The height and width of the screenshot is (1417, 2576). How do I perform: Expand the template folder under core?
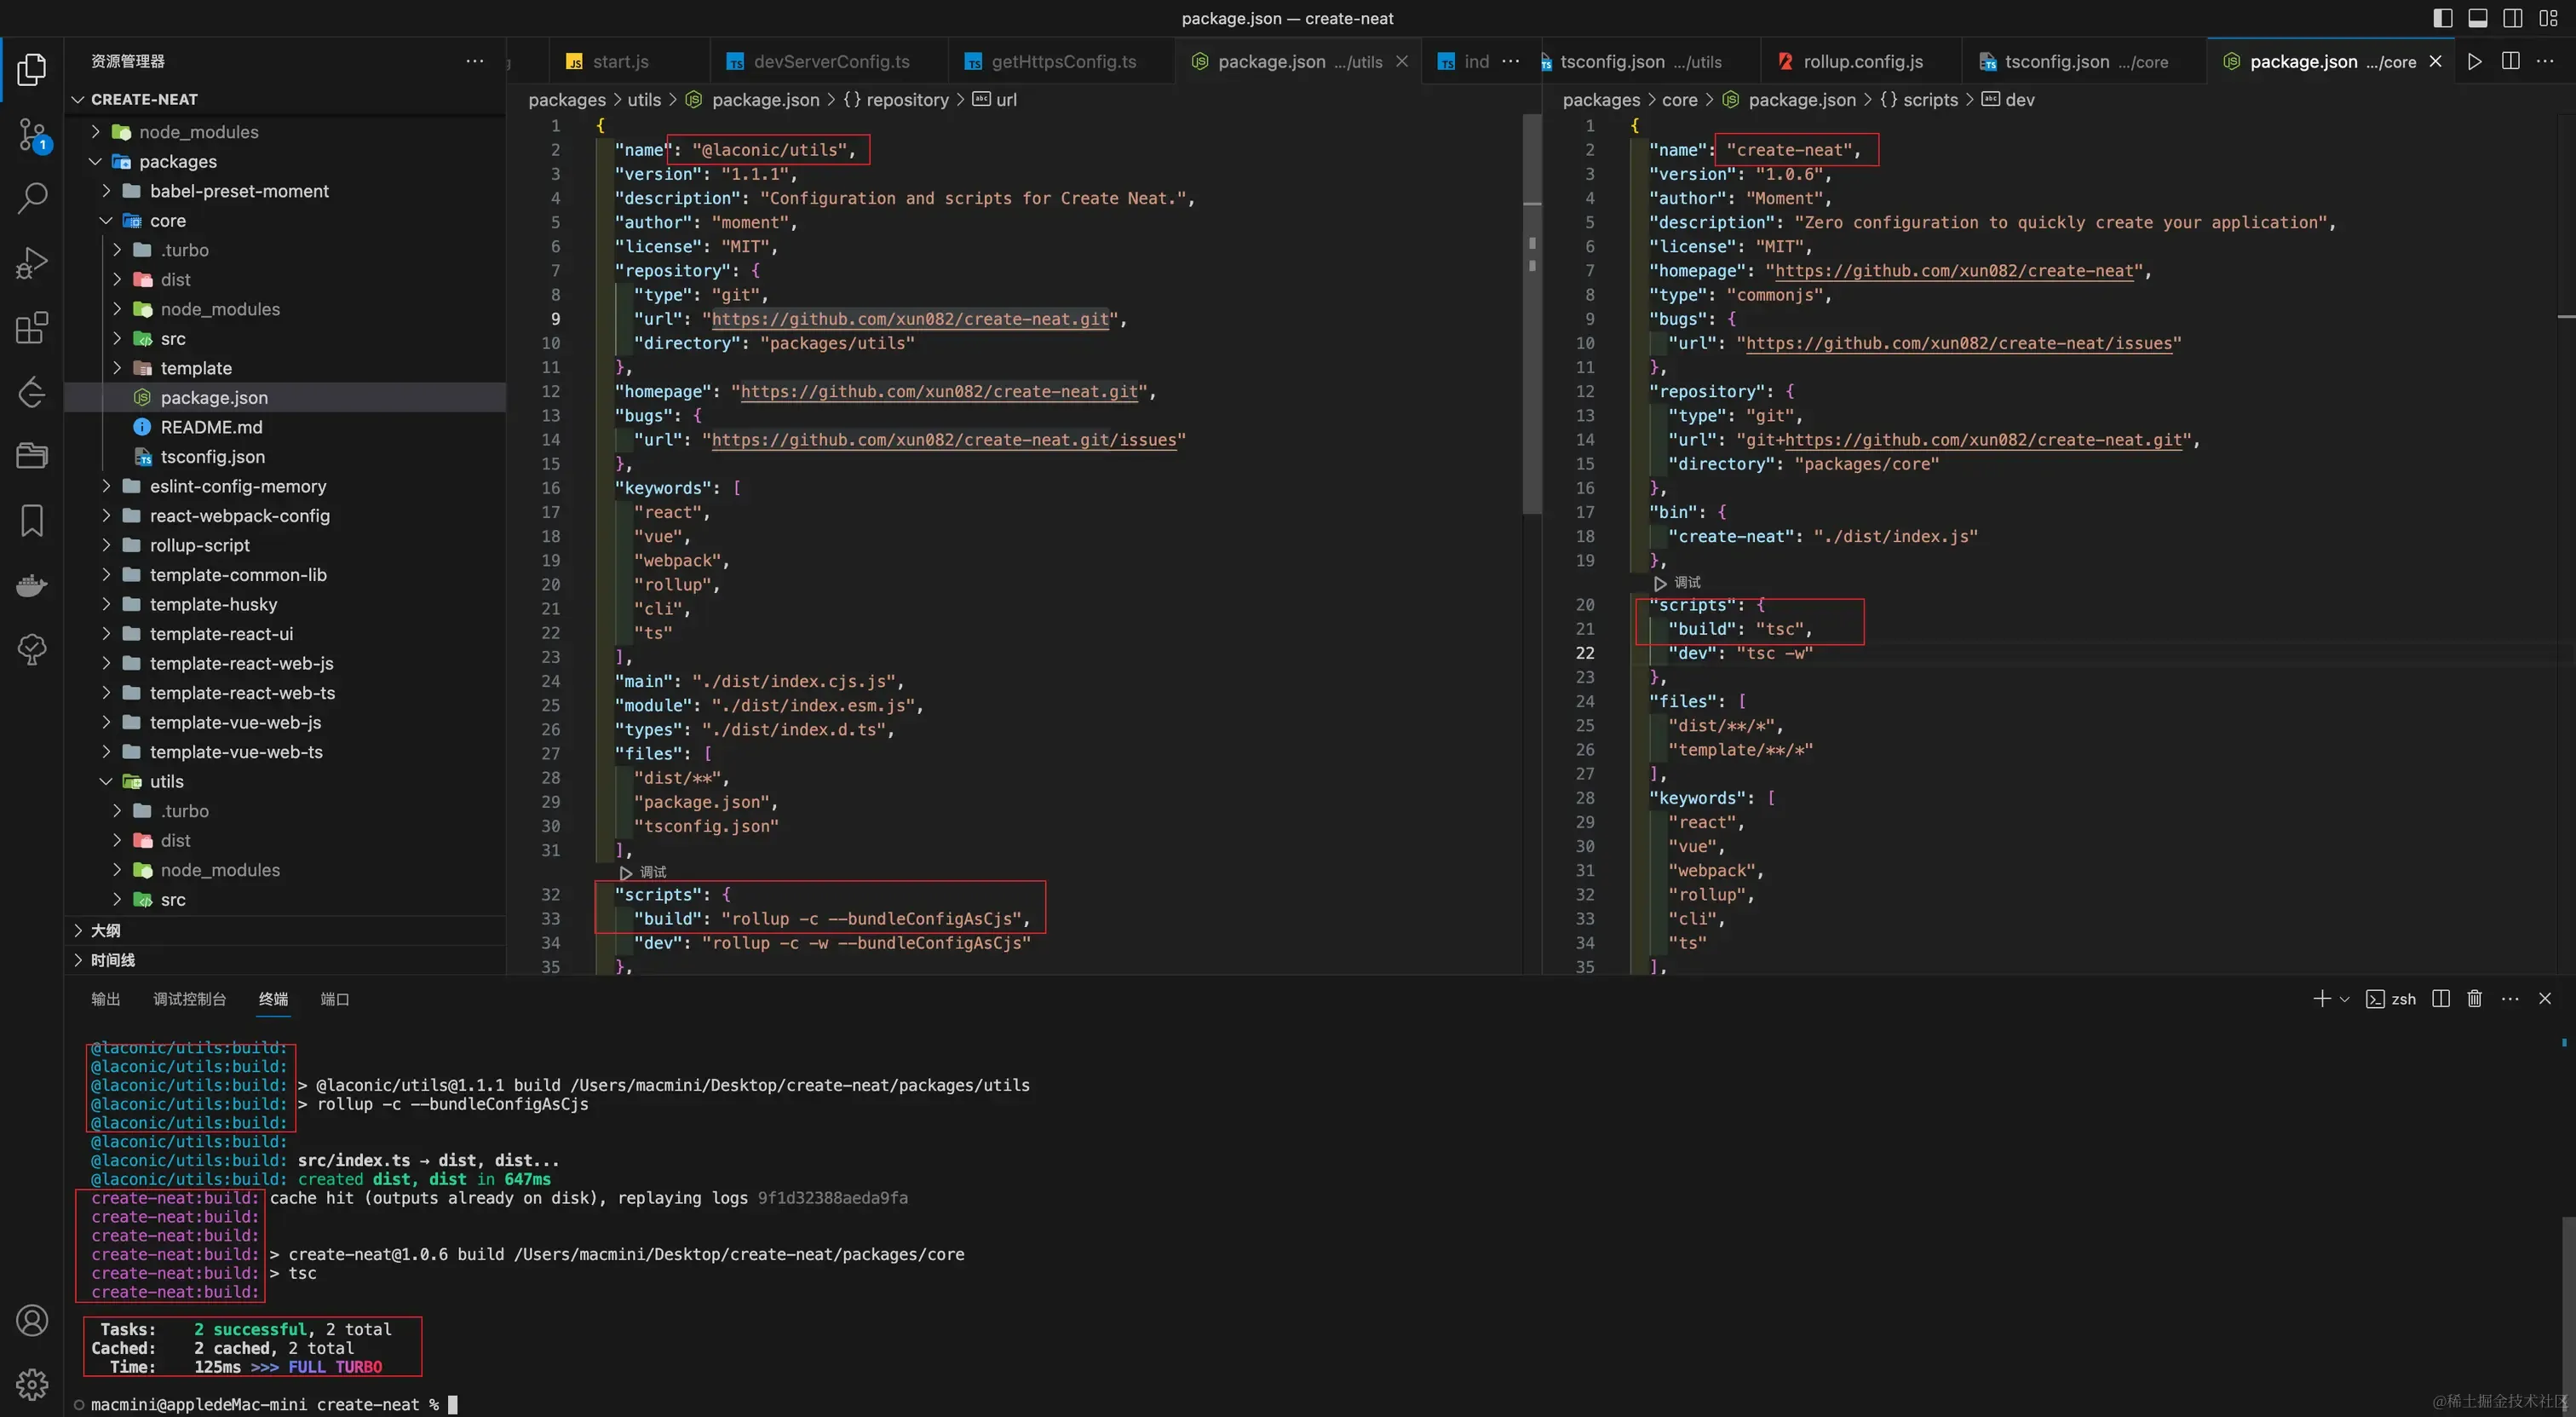[117, 368]
